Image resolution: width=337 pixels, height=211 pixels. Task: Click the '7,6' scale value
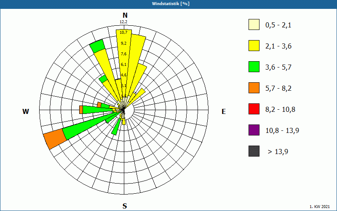point(123,54)
